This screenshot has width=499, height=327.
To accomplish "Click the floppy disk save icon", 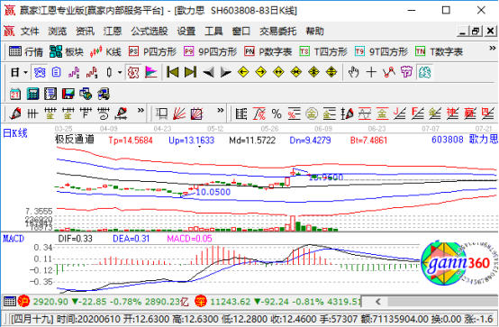I will point(68,94).
